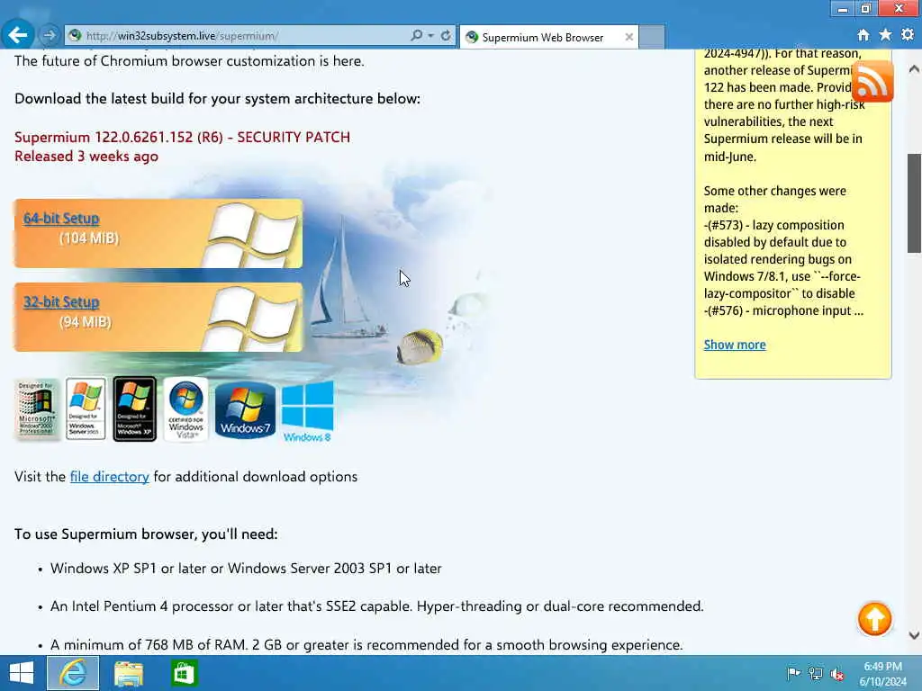Close the Supermium Web Browser tab
This screenshot has width=922, height=691.
(x=628, y=37)
